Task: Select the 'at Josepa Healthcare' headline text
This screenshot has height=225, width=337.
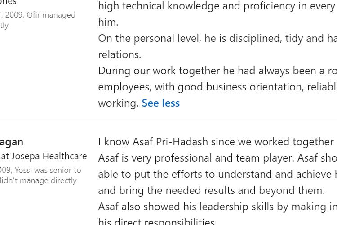Action: [x=44, y=156]
